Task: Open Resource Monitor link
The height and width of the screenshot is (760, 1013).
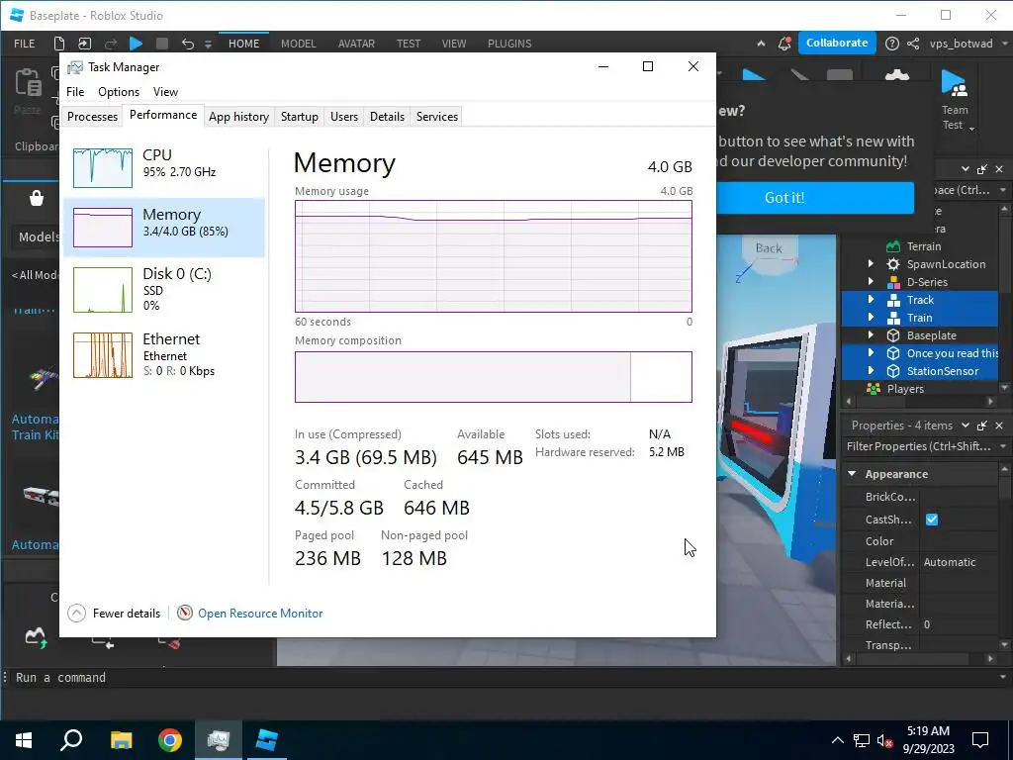Action: pos(260,614)
